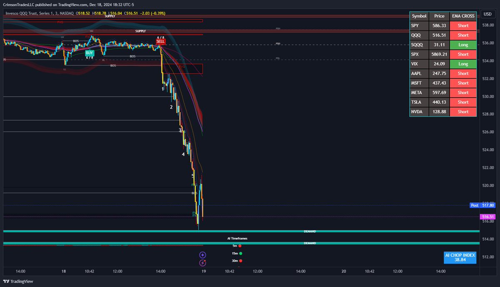Click the SPX price 5869.21
This screenshot has width=500, height=287.
point(439,54)
